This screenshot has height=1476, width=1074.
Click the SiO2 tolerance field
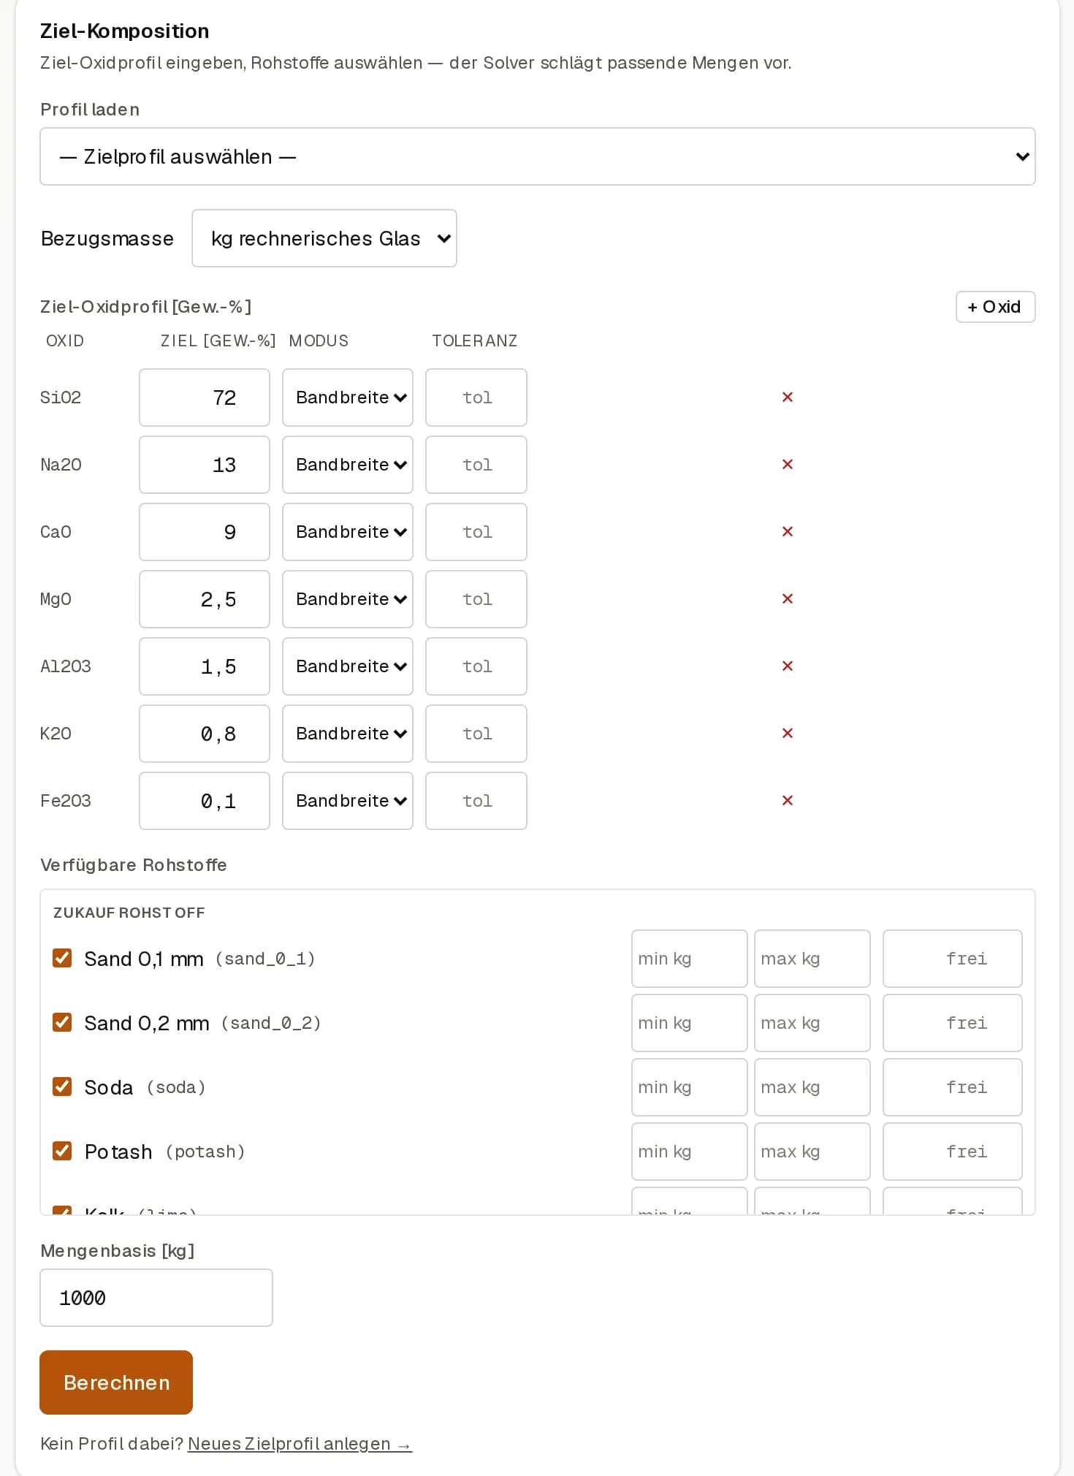point(476,397)
